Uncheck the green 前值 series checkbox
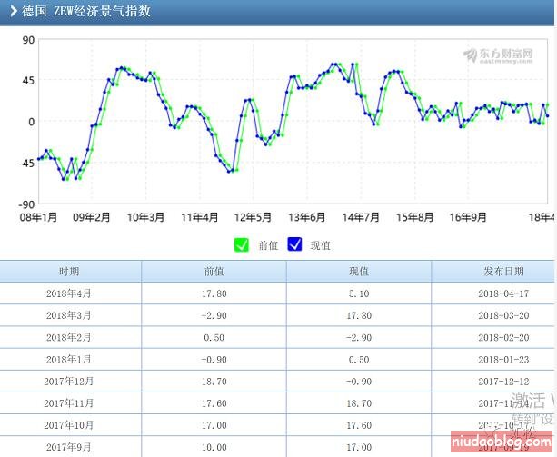Viewport: 557px width, 457px height. click(242, 244)
